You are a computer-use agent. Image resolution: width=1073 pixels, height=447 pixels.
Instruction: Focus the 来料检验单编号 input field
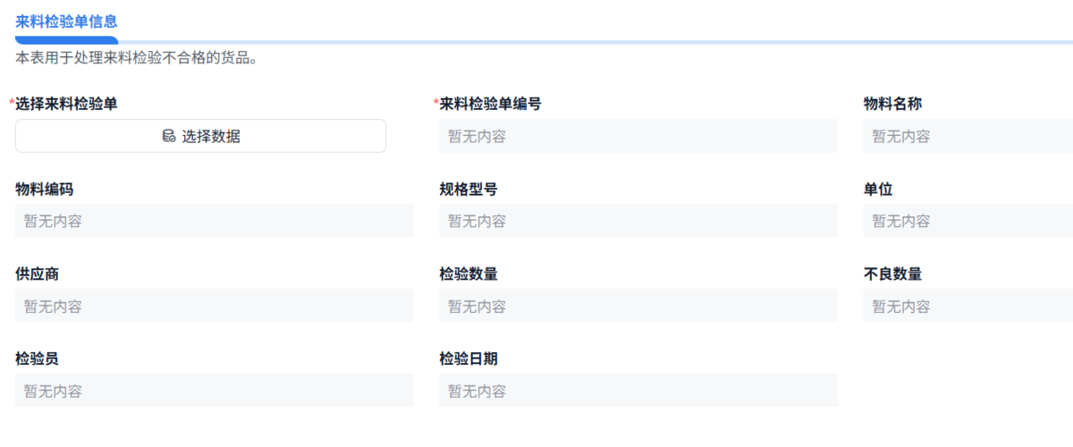tap(638, 136)
